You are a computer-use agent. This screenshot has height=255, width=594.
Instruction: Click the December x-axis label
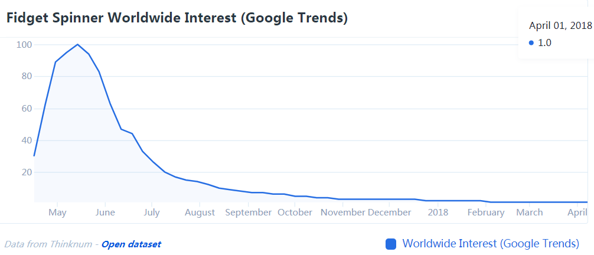pos(390,212)
